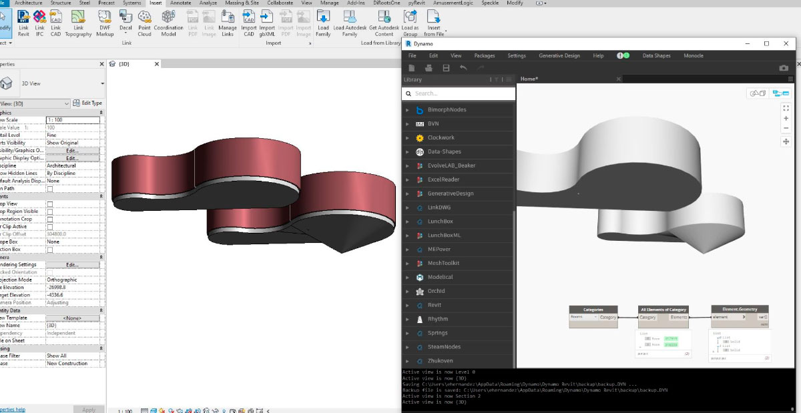This screenshot has width=801, height=413.
Task: Open the Annotate ribbon tab
Action: (x=180, y=3)
